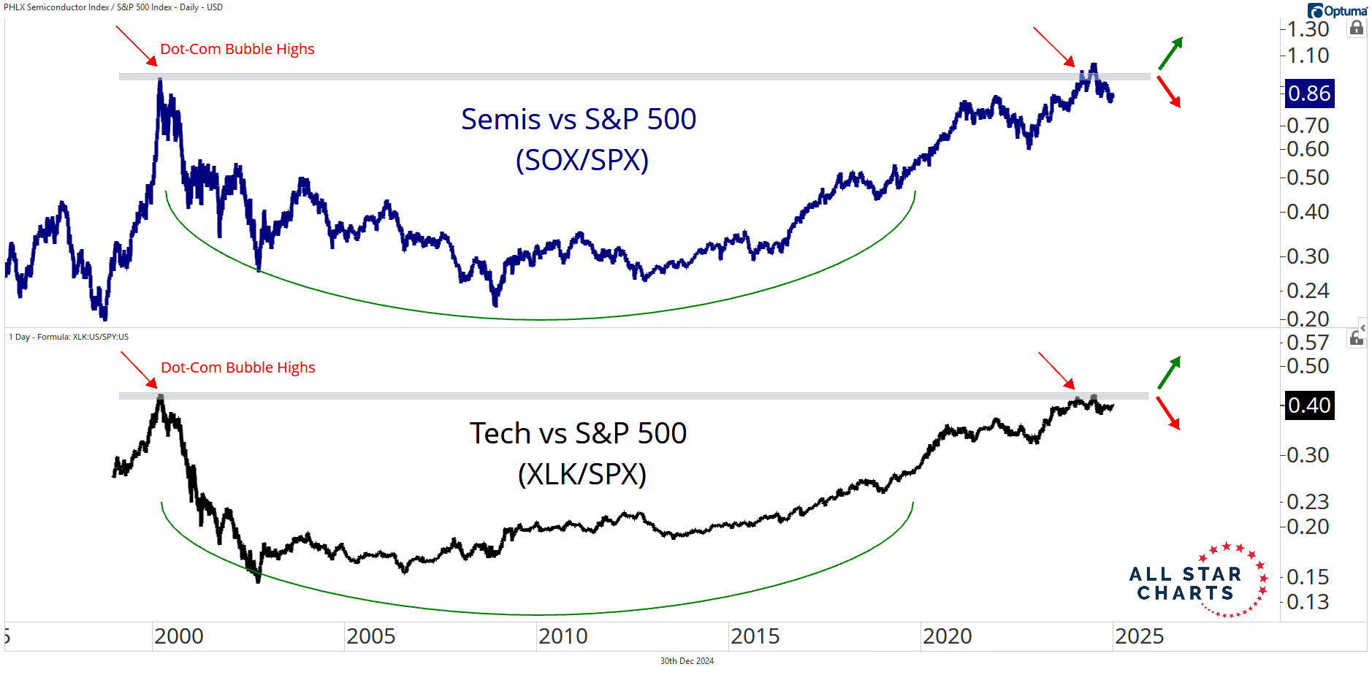Click the PHLX Semiconductor Index chart title

(x=113, y=7)
